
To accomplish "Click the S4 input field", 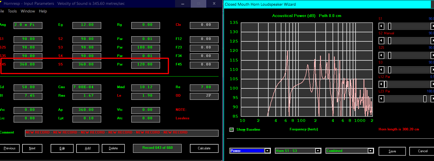I will click(x=87, y=56).
